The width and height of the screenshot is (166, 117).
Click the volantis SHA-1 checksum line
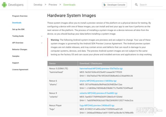[107, 100]
